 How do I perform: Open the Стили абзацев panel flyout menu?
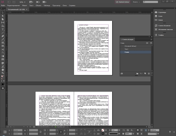(151, 39)
